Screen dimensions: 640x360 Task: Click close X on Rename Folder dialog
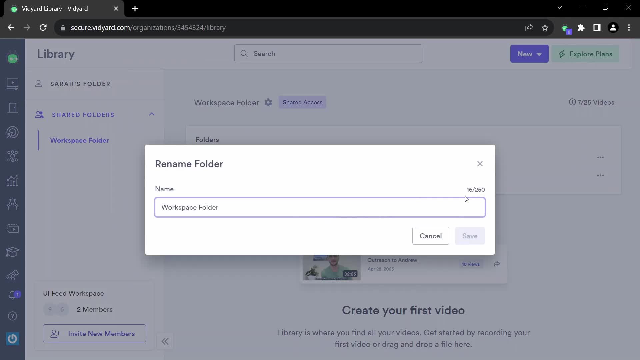(480, 164)
